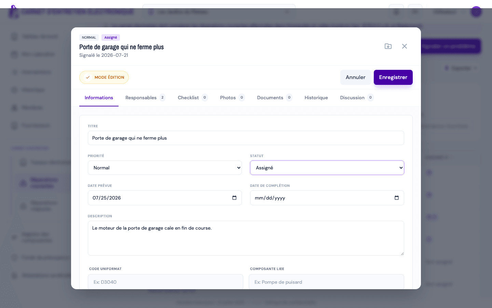The width and height of the screenshot is (492, 308).
Task: Open the Responsables tab
Action: click(145, 98)
